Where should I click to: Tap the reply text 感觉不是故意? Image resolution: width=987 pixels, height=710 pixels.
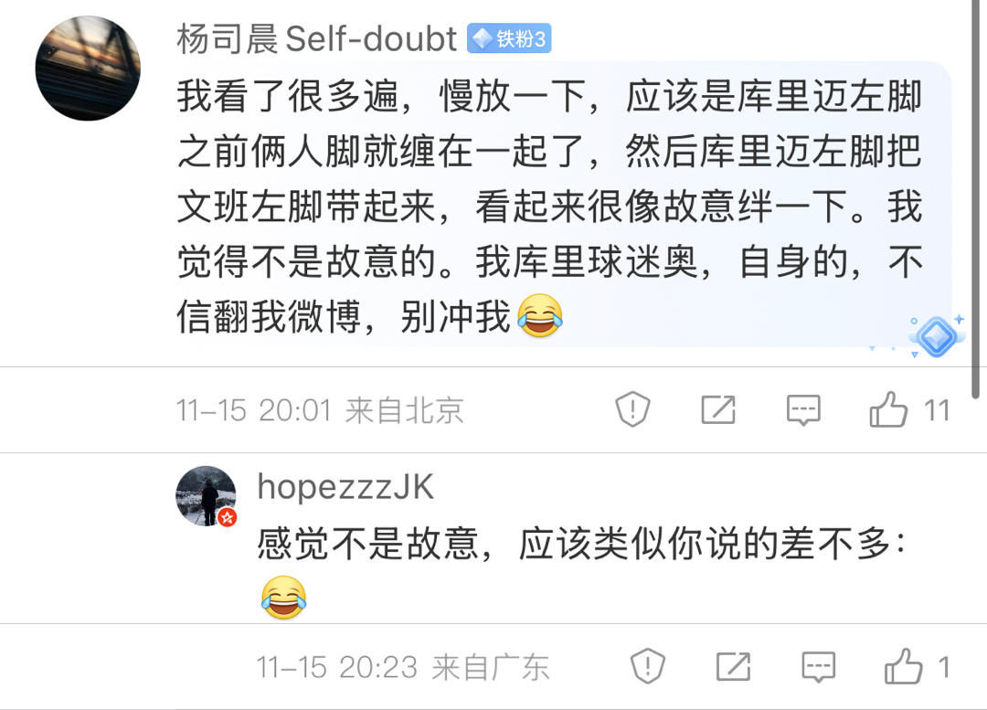[581, 544]
